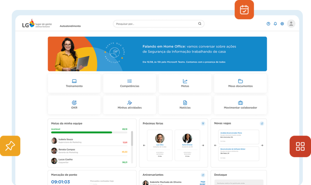311x185 pixels.
Task: Open settings via the gear icon
Action: tap(282, 24)
